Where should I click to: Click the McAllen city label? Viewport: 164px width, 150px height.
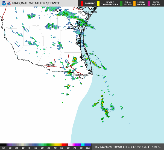[x=51, y=65]
